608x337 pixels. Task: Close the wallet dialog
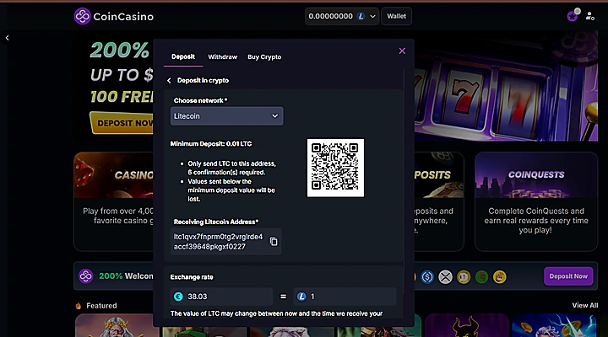click(x=402, y=51)
